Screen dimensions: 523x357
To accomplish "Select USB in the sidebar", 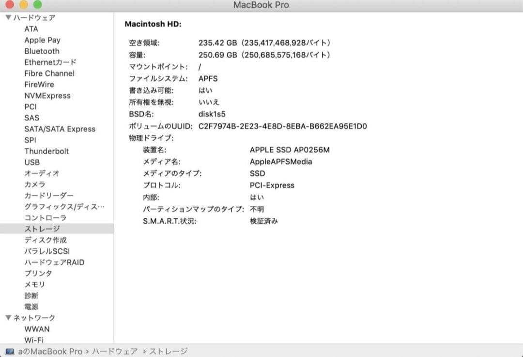I will (x=31, y=162).
